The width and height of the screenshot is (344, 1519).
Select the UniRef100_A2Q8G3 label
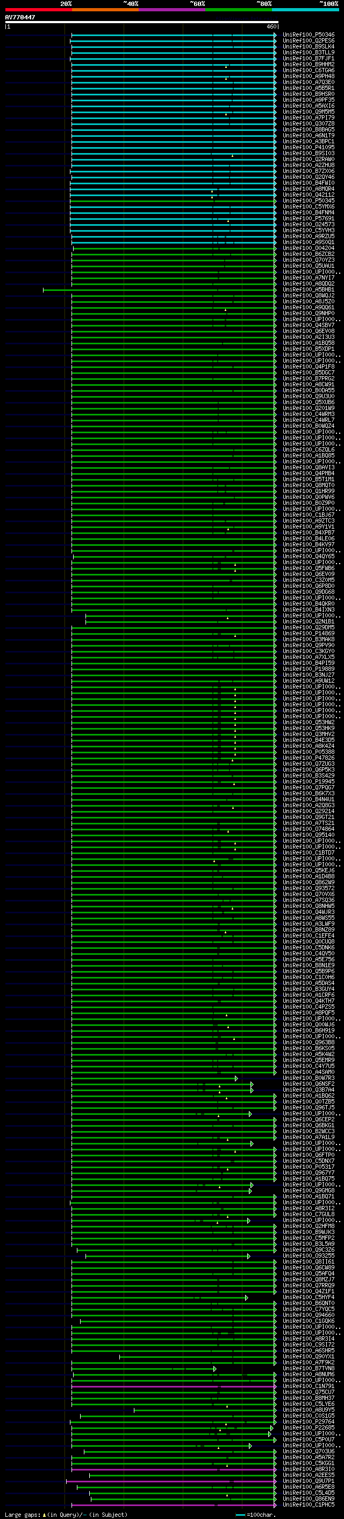(x=308, y=805)
